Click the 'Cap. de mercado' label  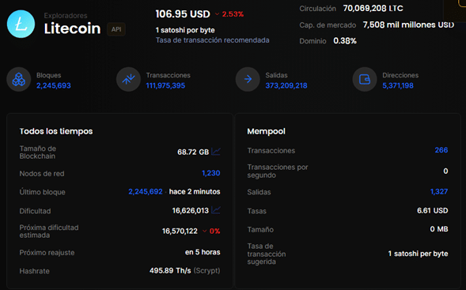(328, 25)
